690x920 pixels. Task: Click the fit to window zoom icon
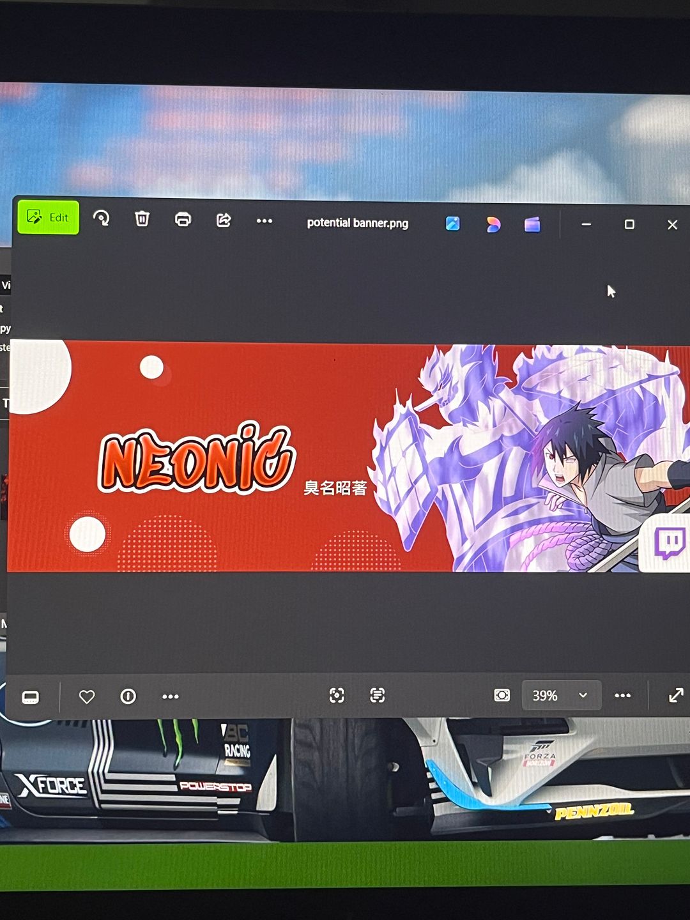tap(502, 695)
